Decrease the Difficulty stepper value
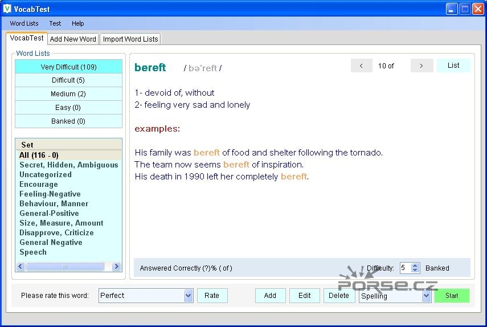This screenshot has width=487, height=327. point(415,270)
